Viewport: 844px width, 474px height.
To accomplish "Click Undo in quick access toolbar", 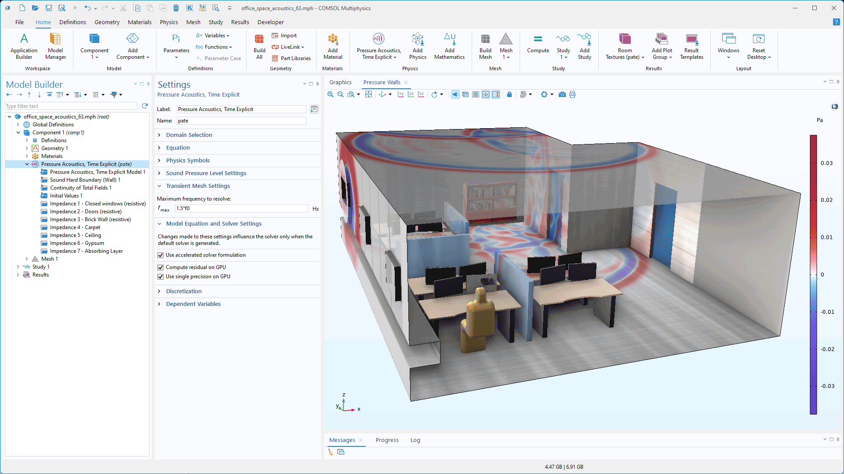I will coord(87,8).
